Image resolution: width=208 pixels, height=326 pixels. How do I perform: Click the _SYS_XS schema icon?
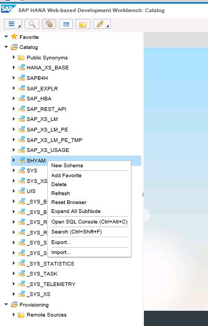22,294
